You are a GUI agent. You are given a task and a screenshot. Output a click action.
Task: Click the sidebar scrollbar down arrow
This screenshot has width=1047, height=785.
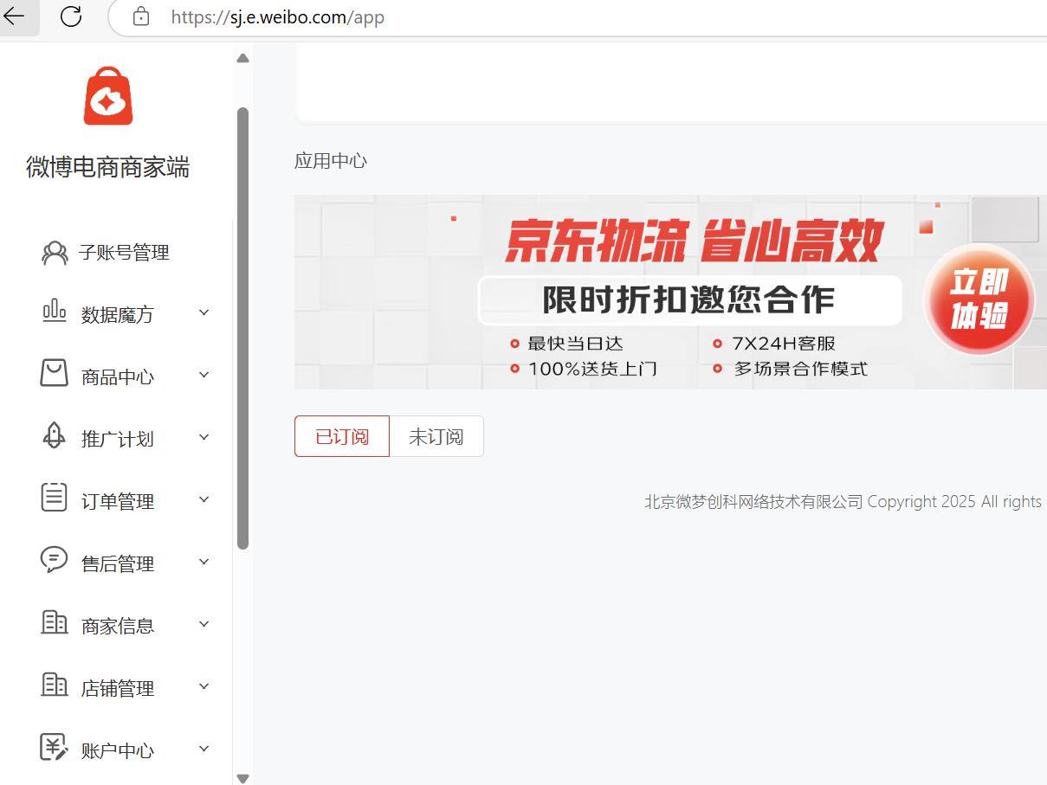pyautogui.click(x=242, y=778)
